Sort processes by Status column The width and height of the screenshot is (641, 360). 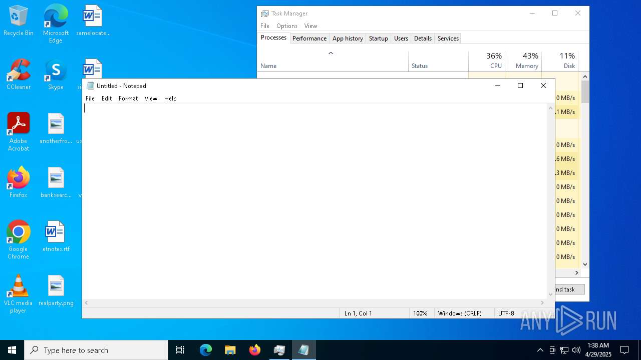tap(438, 61)
